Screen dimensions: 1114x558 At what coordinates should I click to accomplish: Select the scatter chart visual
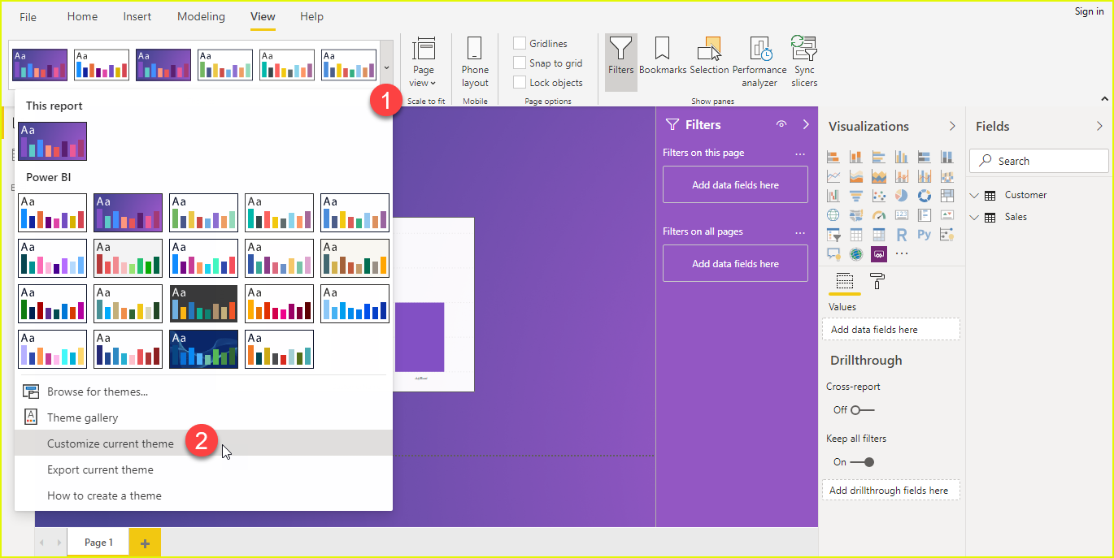879,195
